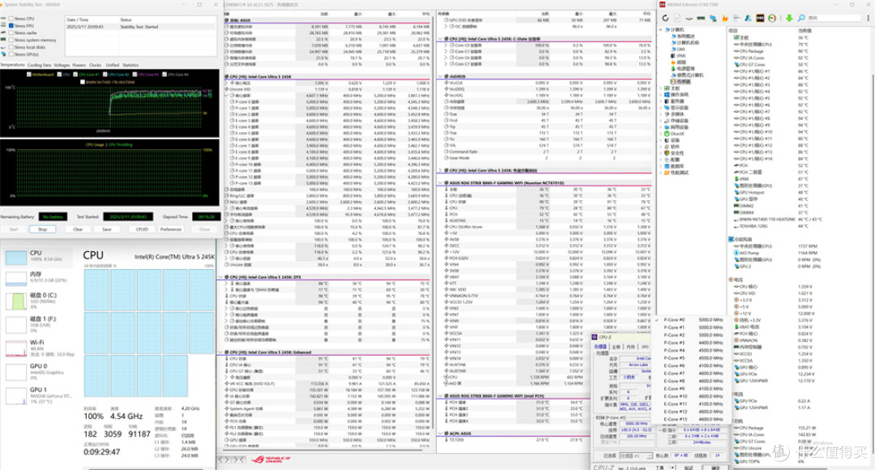875x470 pixels.
Task: Toggle the CPU Core #1 graph checkbox
Action: click(75, 75)
